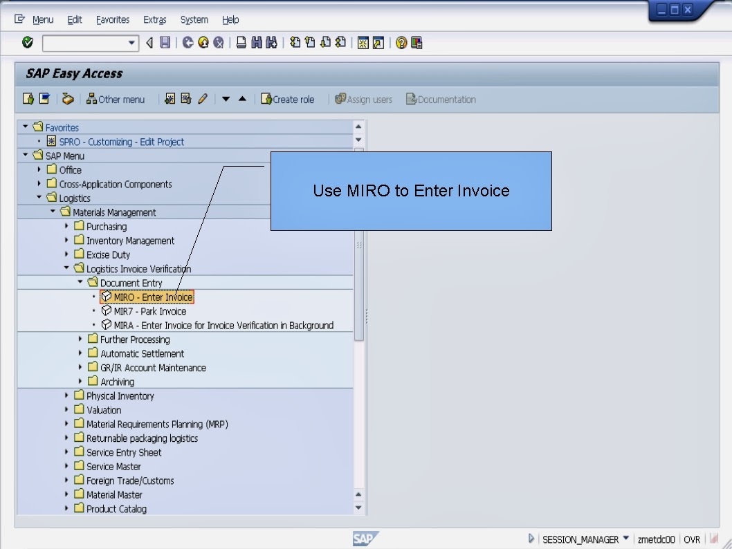Select the Physical Inventory folder
This screenshot has height=549, width=732.
[x=114, y=396]
